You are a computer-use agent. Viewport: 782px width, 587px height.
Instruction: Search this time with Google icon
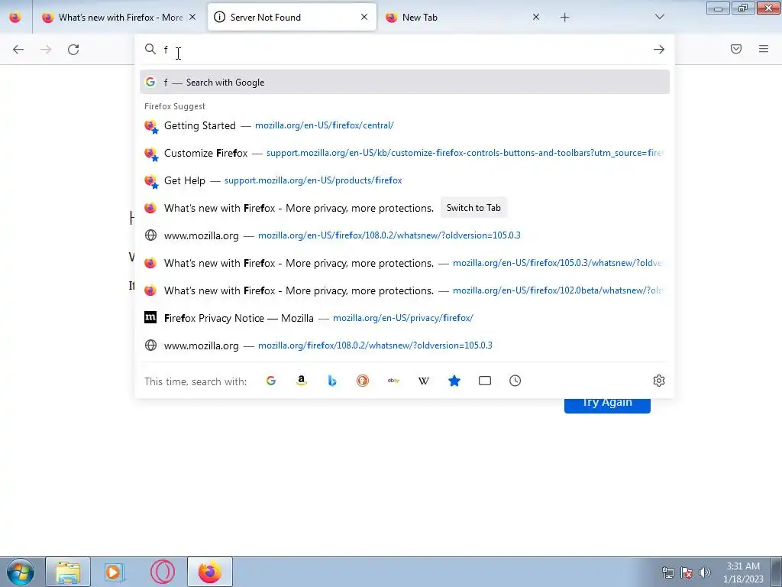pos(271,381)
